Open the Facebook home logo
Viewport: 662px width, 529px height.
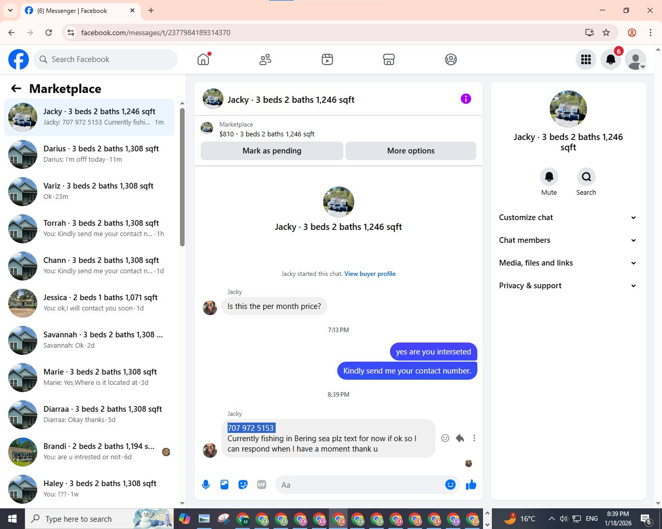coord(19,59)
